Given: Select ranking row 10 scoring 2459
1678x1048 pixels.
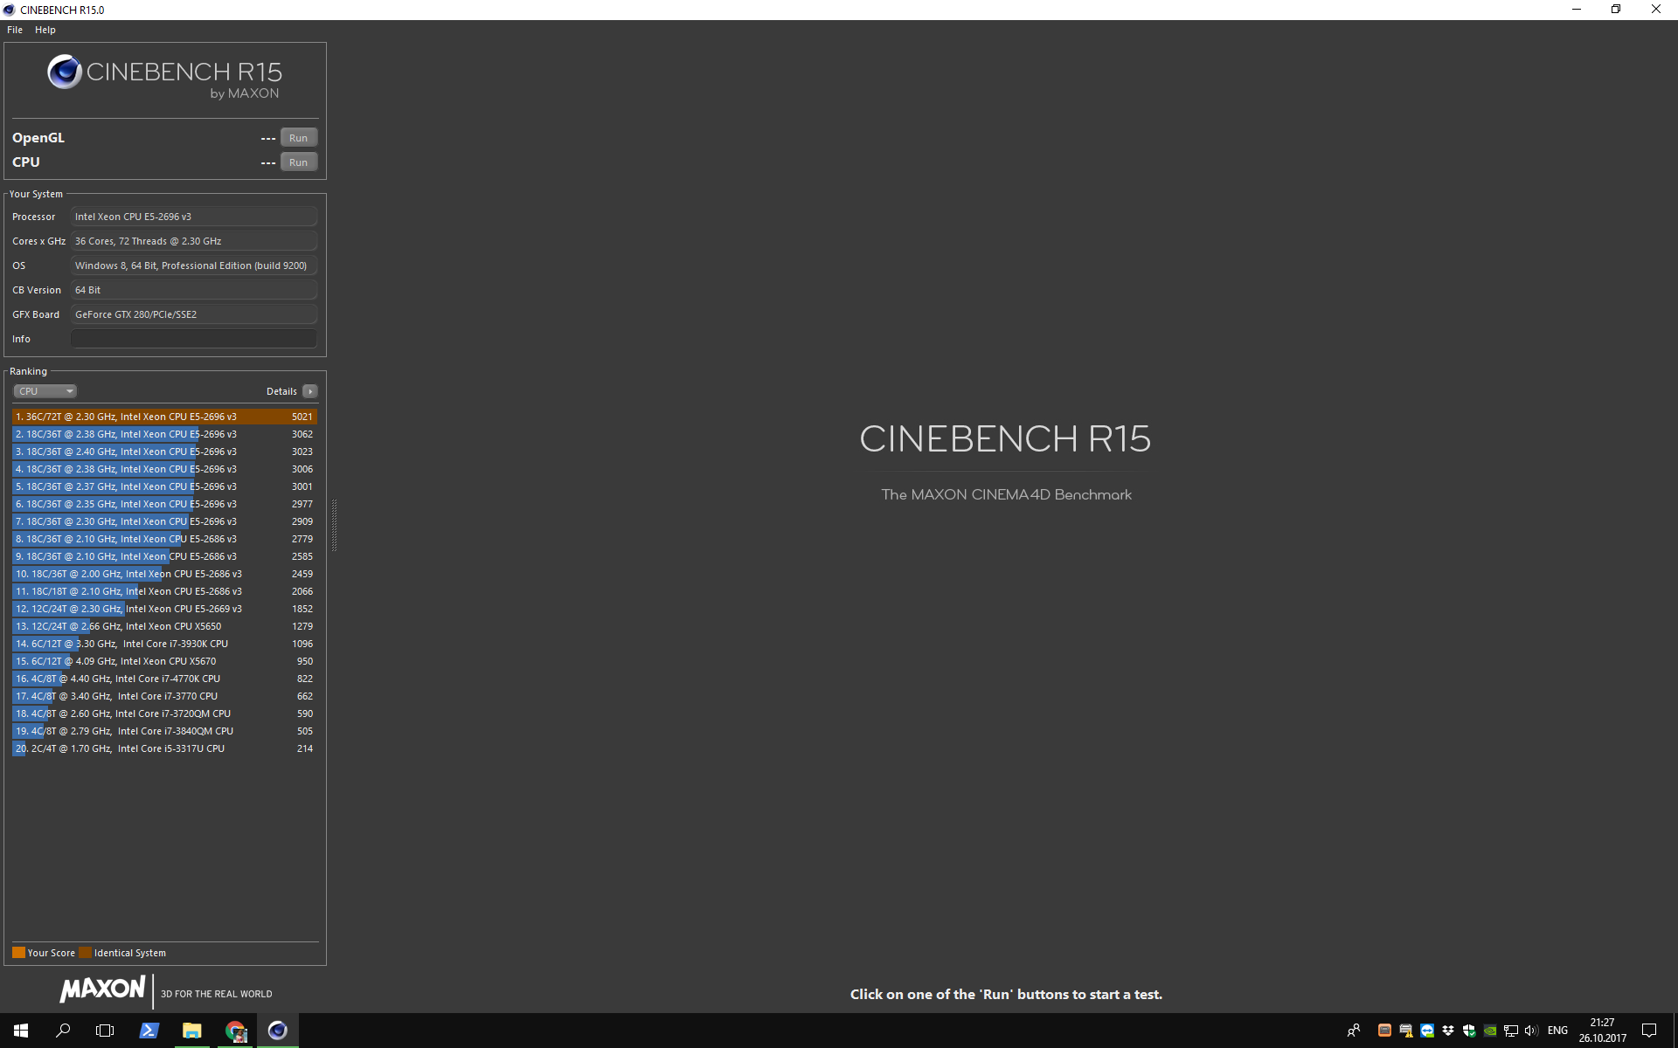Looking at the screenshot, I should (164, 574).
